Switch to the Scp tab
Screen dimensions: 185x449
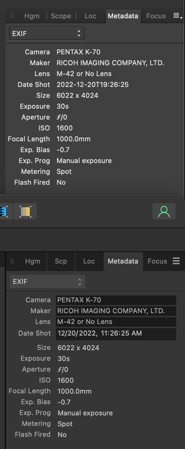(61, 261)
